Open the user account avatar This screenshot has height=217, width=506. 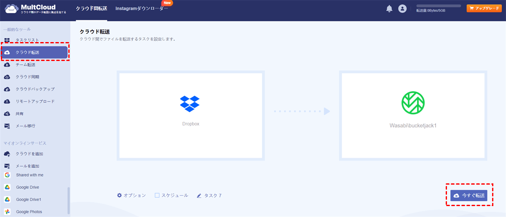click(402, 8)
